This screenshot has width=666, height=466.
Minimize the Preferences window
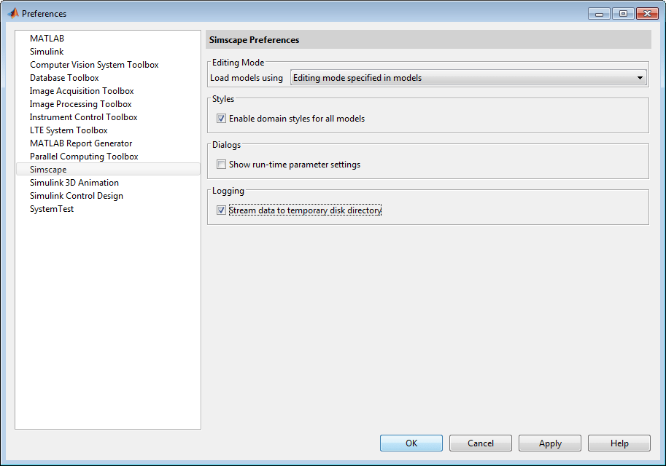point(600,14)
